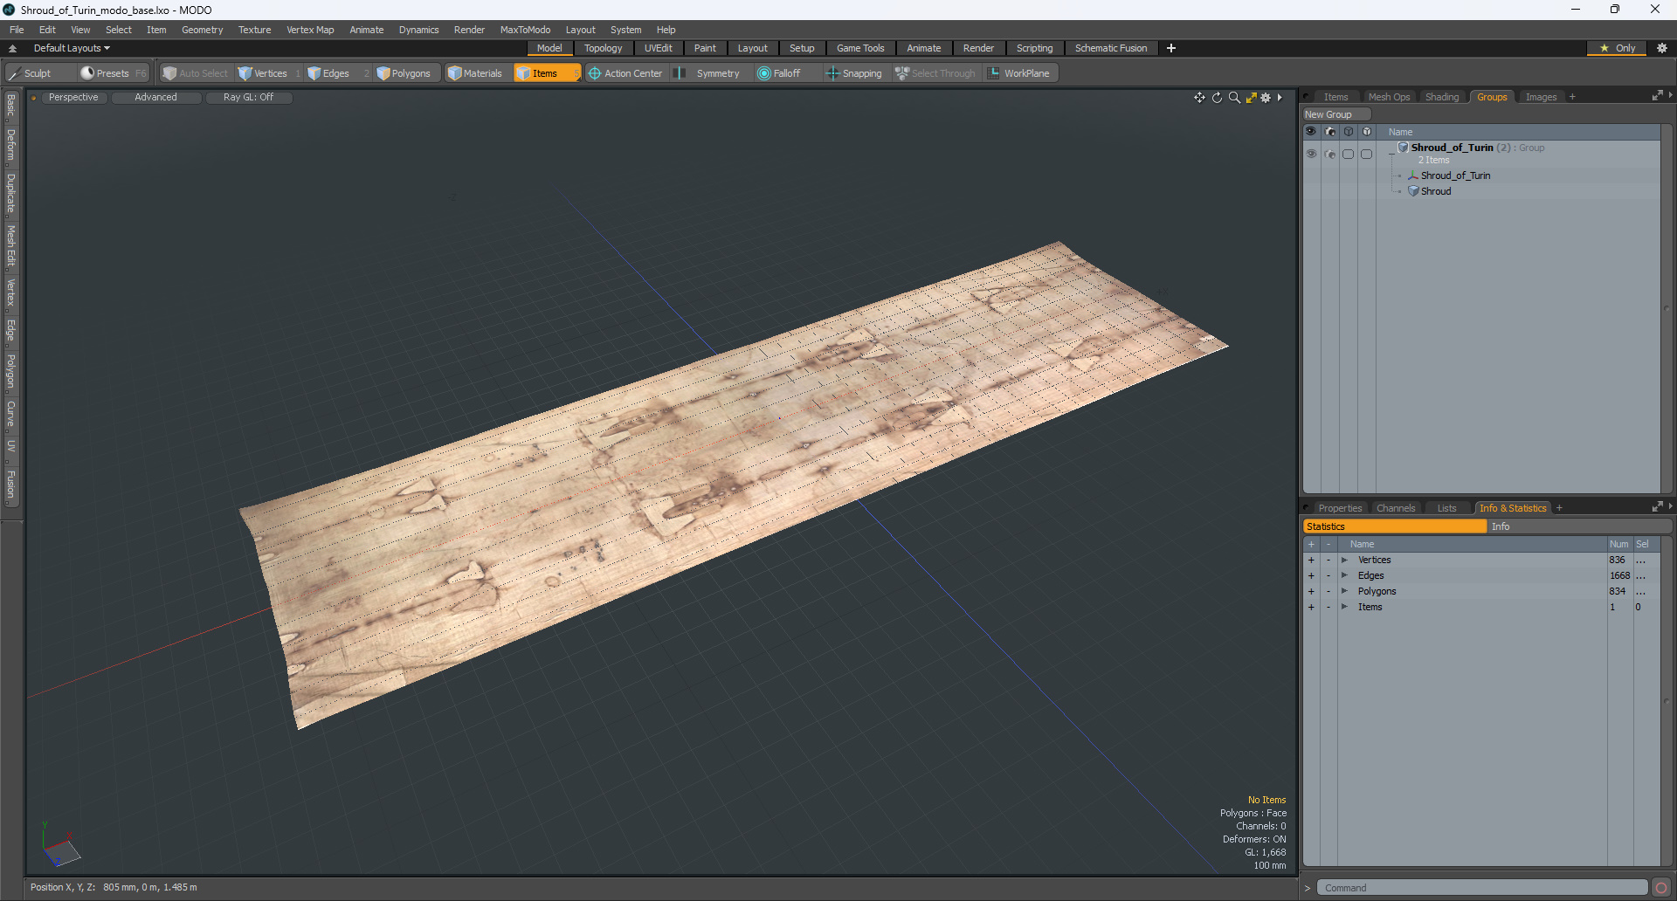The height and width of the screenshot is (901, 1677).
Task: Click the command record button
Action: 1661,888
